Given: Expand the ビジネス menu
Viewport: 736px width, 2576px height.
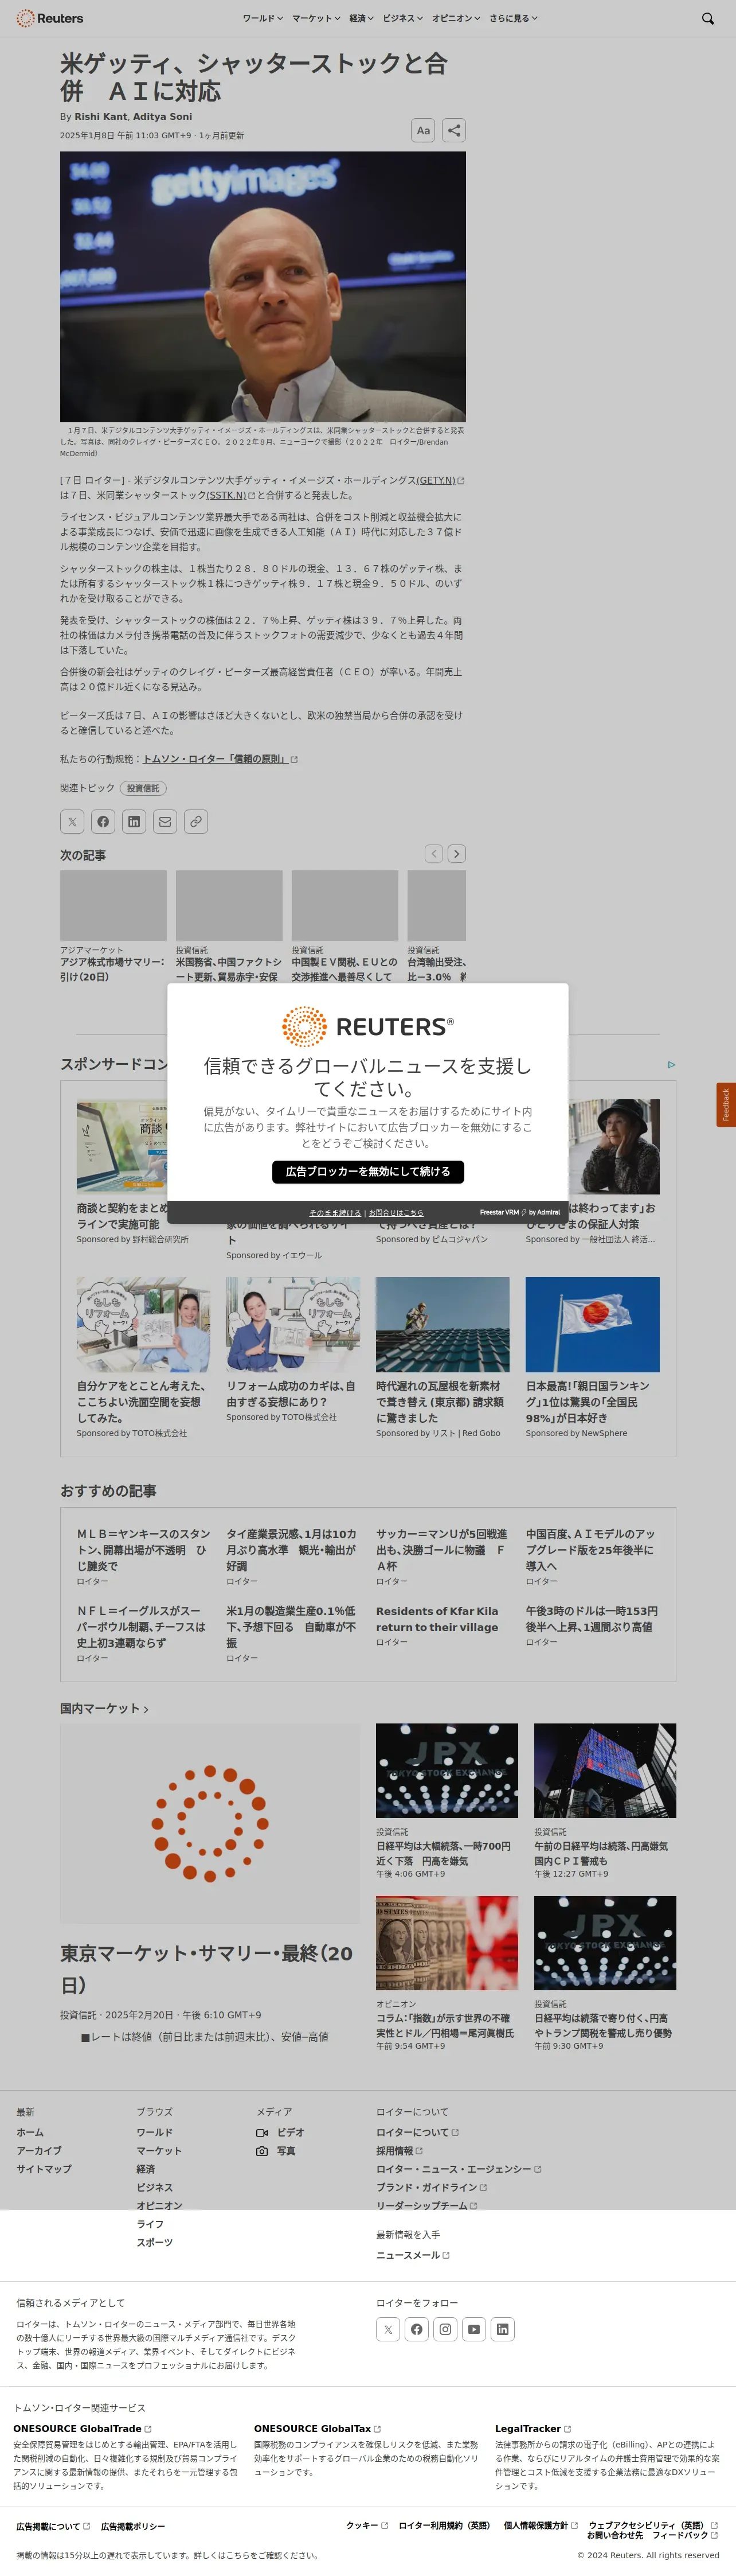Looking at the screenshot, I should (402, 18).
